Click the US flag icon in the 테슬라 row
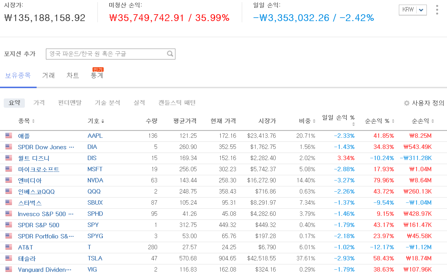The width and height of the screenshot is (447, 278). 9,258
